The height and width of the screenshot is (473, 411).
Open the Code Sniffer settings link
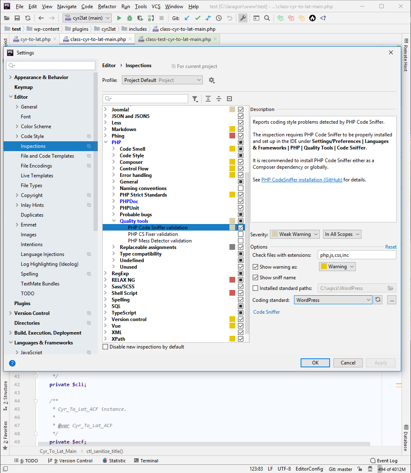(266, 312)
